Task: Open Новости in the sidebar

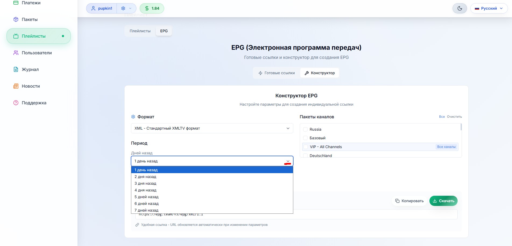Action: coord(30,86)
